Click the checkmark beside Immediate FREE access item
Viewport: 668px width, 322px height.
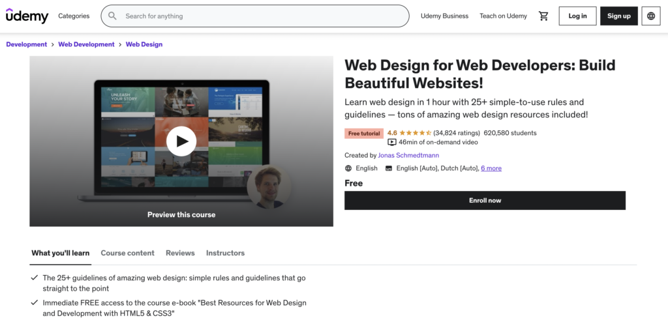click(35, 303)
